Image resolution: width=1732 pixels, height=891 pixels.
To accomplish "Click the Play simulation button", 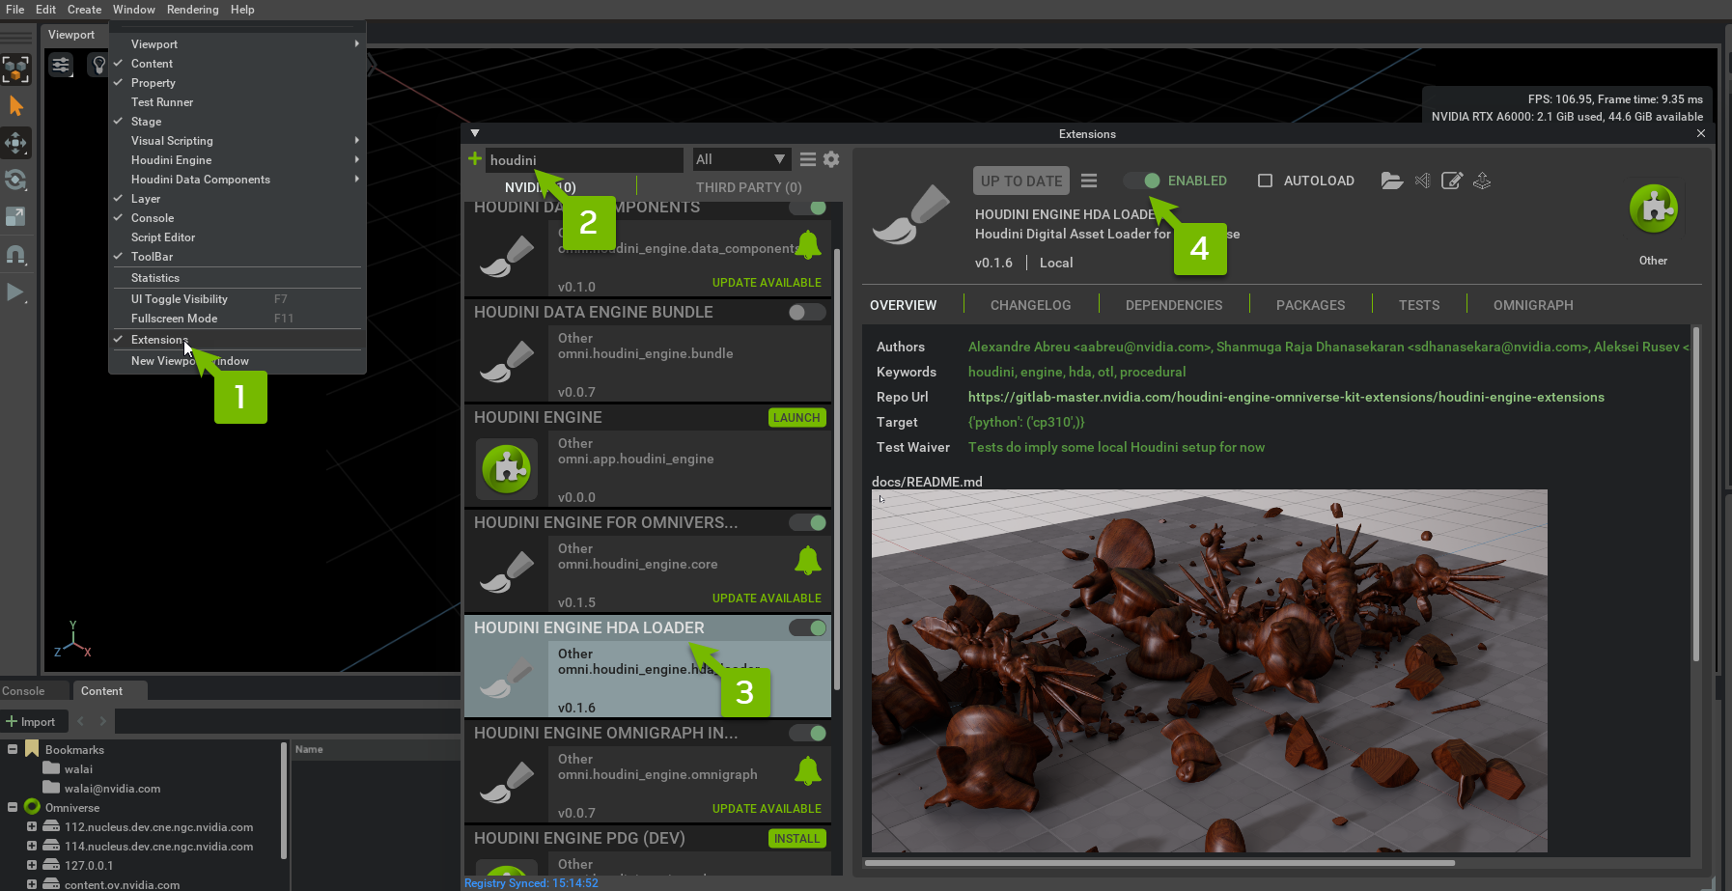I will click(x=15, y=292).
